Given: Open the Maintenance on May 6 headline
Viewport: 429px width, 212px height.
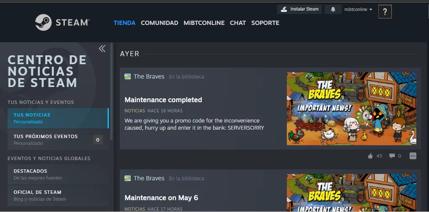Looking at the screenshot, I should coord(161,198).
